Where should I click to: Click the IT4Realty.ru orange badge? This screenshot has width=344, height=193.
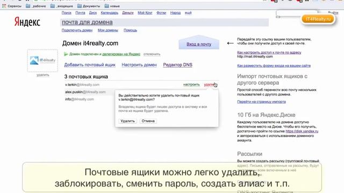(318, 19)
